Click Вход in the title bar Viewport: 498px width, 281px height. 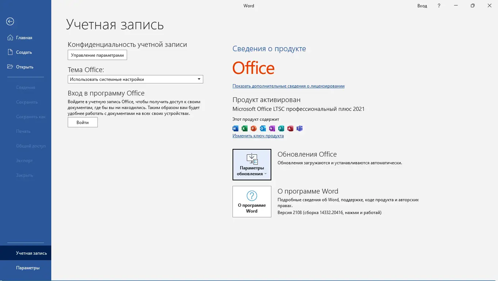click(422, 6)
